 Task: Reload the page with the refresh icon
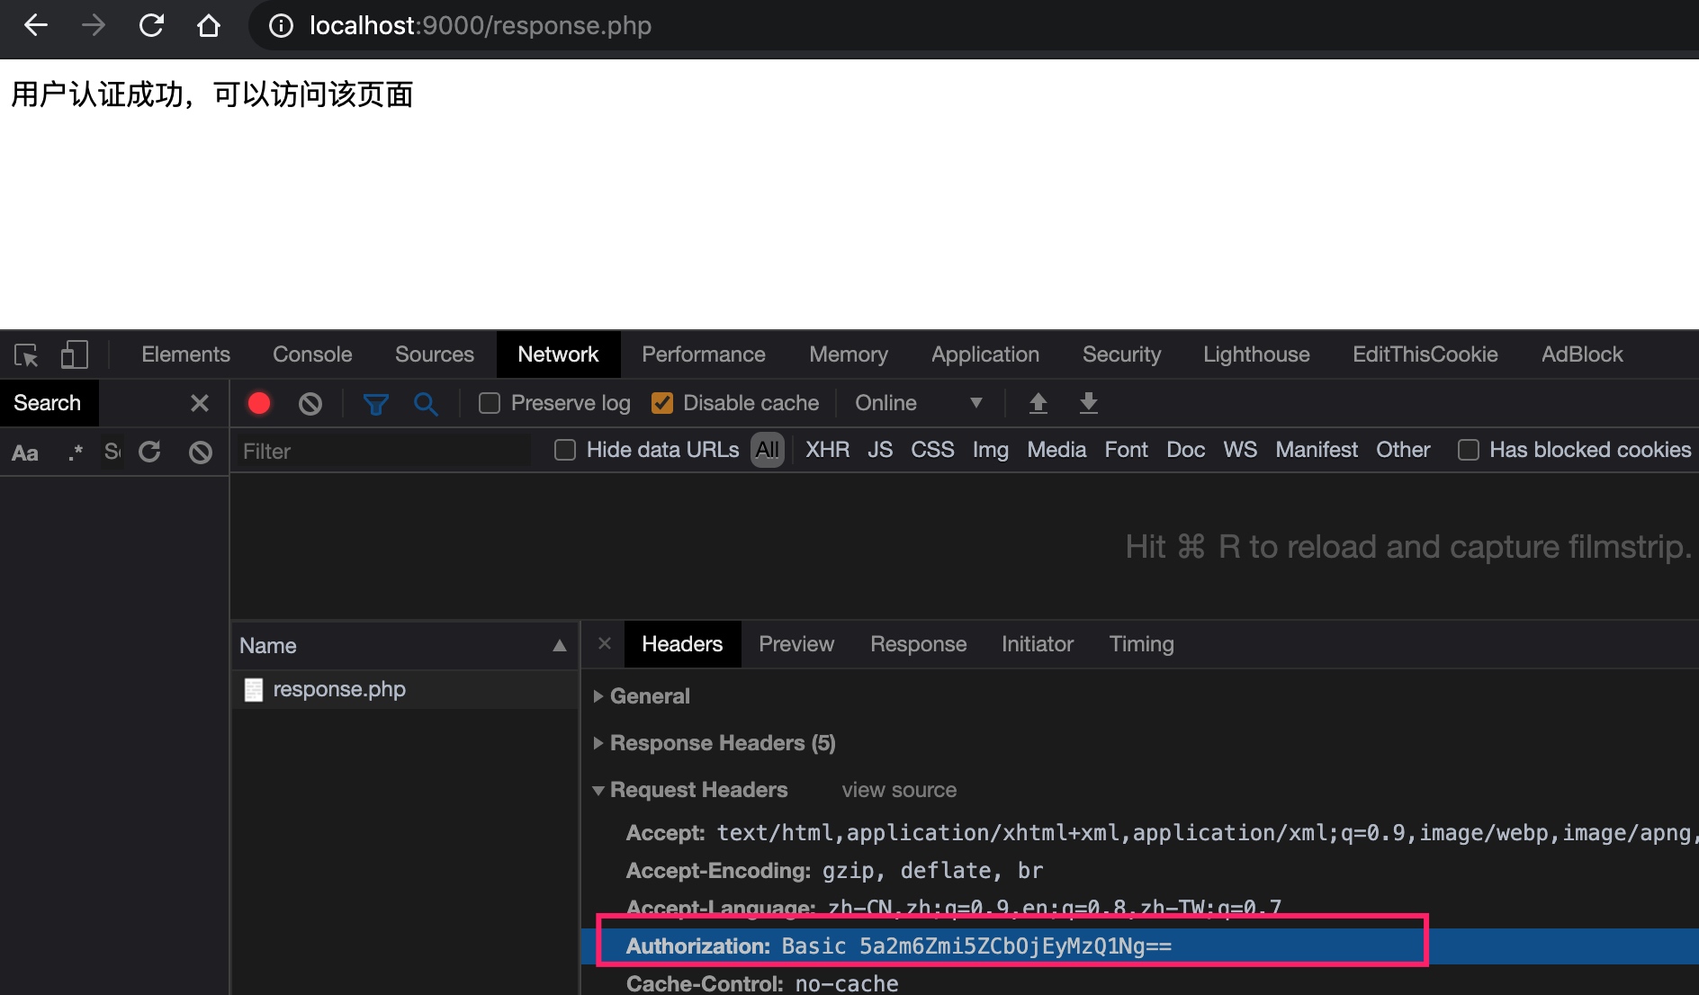[151, 25]
